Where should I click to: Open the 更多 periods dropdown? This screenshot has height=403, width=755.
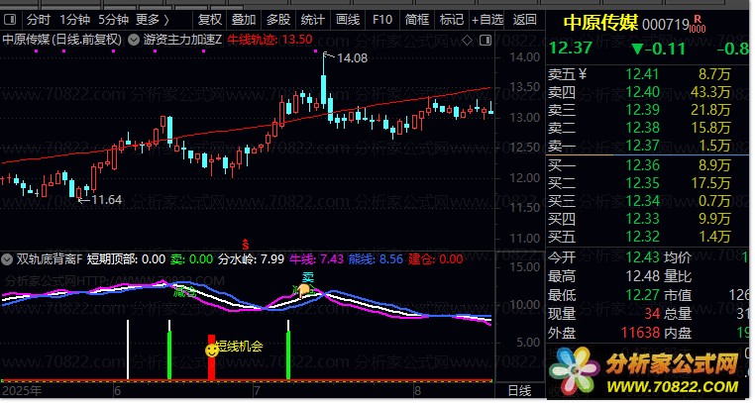click(x=153, y=20)
